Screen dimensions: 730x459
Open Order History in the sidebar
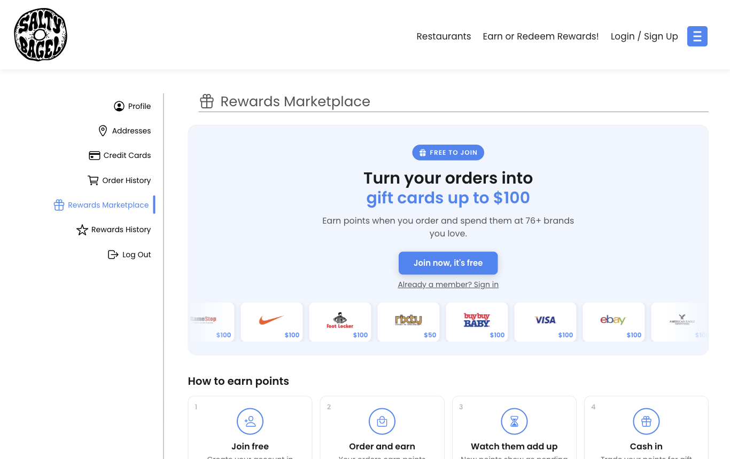click(119, 180)
